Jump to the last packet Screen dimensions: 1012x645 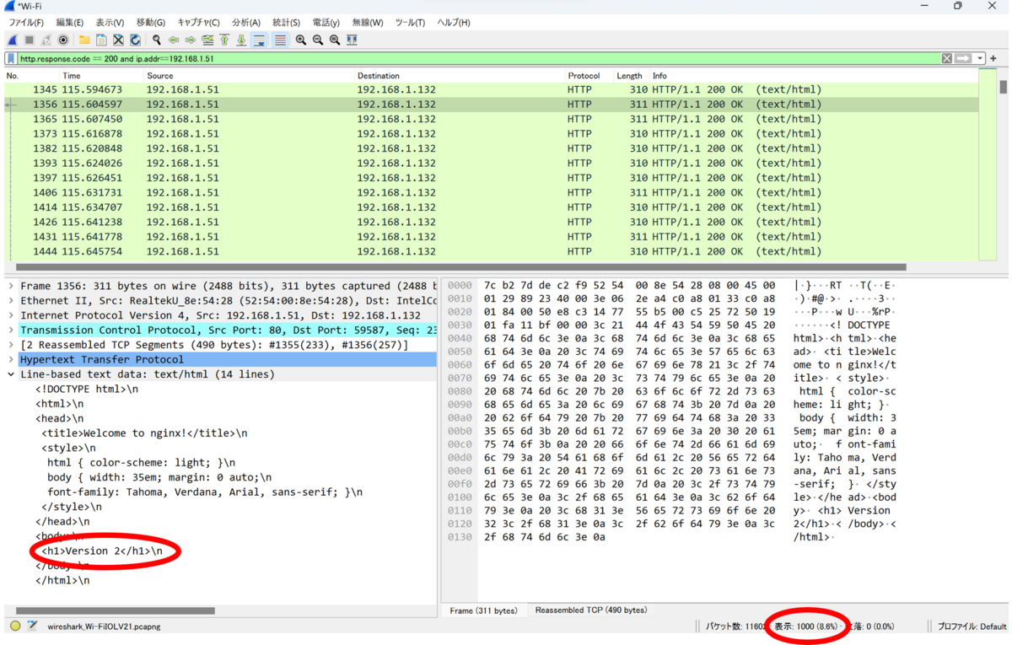pyautogui.click(x=241, y=40)
